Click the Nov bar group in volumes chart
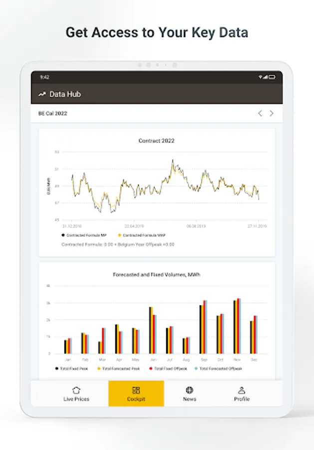 click(237, 326)
